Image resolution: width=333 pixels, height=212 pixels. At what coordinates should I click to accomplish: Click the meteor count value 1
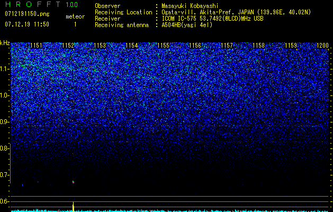coord(75,24)
